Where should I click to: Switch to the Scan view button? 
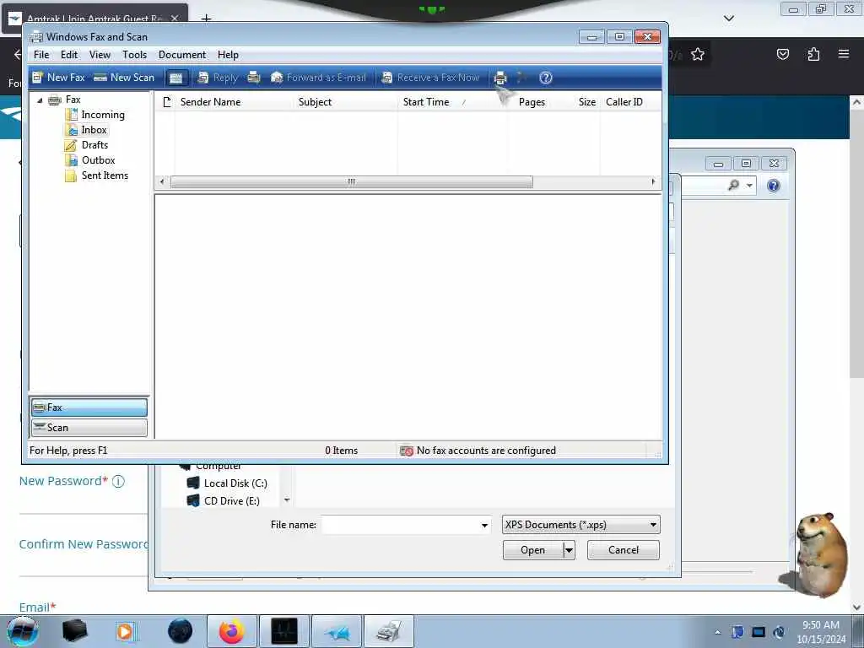point(89,428)
